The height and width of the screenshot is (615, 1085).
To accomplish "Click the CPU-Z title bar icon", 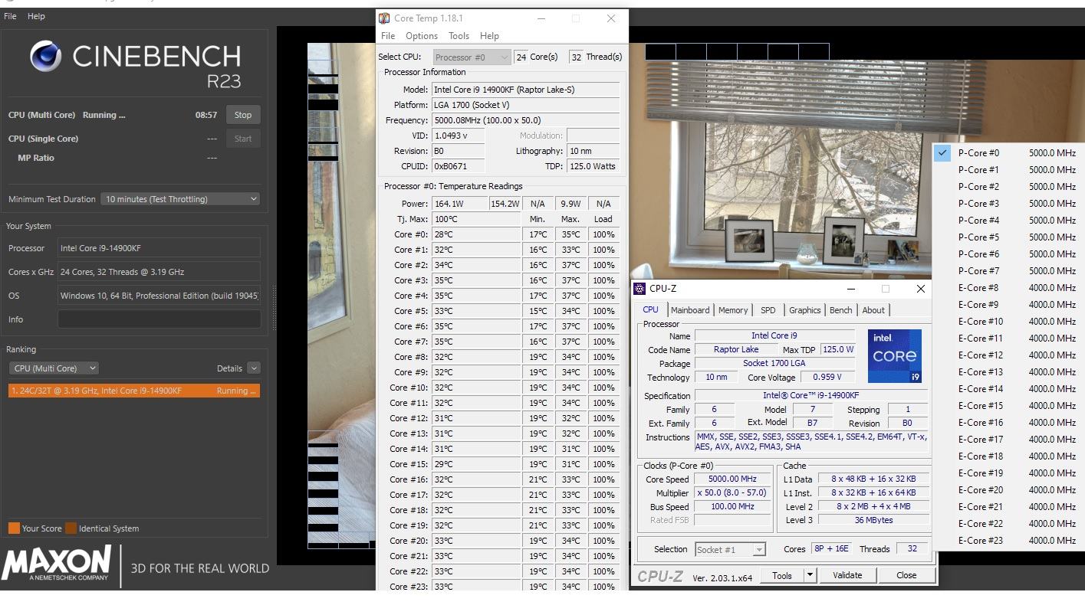I will coord(639,289).
